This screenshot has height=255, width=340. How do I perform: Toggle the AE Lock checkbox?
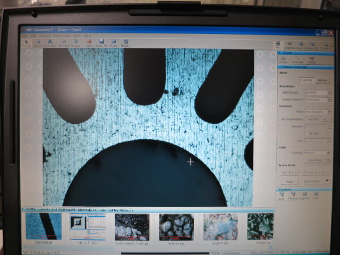click(x=306, y=133)
